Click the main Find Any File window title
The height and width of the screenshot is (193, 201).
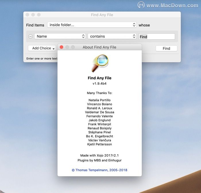click(102, 15)
